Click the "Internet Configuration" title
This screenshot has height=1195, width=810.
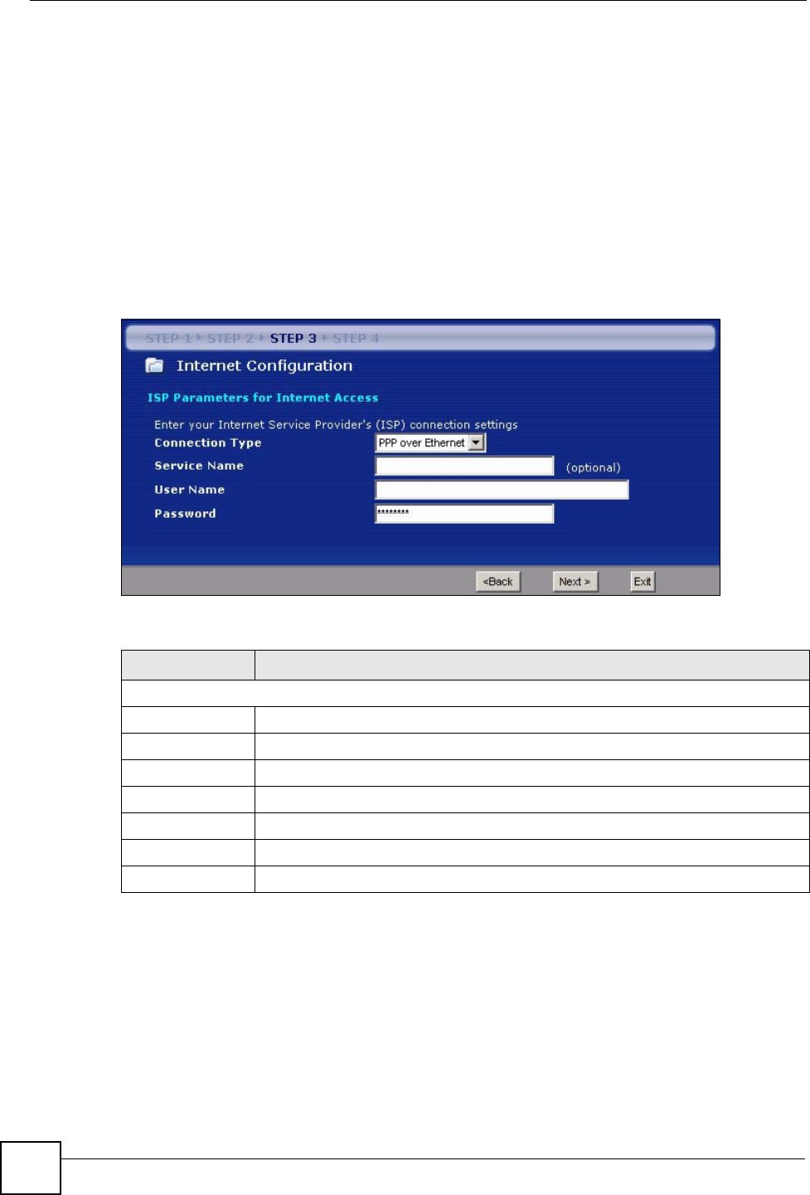point(264,366)
